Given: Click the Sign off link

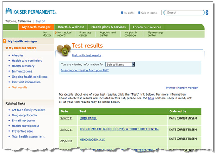Looking at the screenshot, I should (x=41, y=21).
